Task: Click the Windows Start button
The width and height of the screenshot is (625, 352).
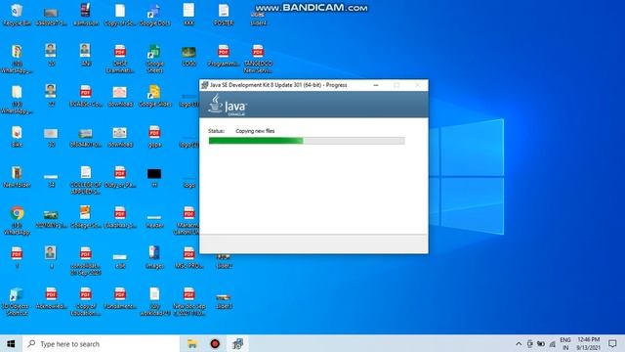Action: [11, 343]
